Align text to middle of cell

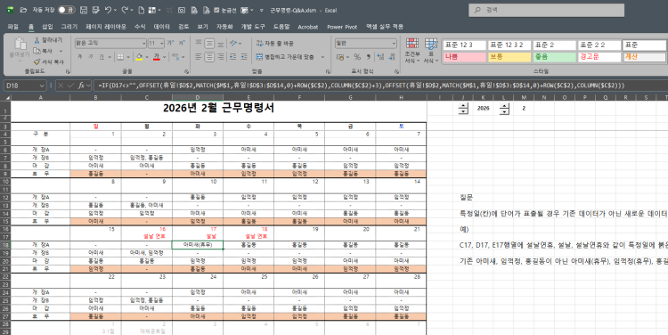209,43
